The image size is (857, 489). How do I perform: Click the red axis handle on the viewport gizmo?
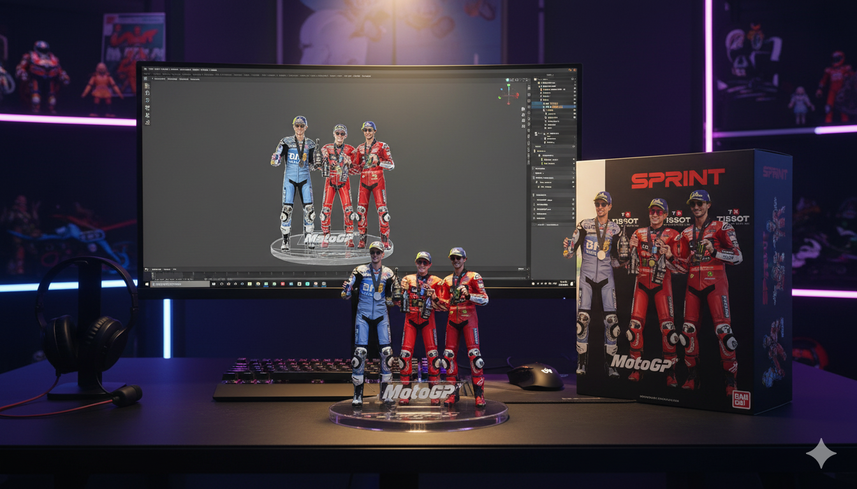(x=517, y=95)
